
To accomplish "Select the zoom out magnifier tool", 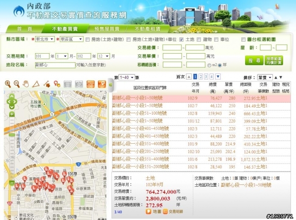I will [x=17, y=84].
